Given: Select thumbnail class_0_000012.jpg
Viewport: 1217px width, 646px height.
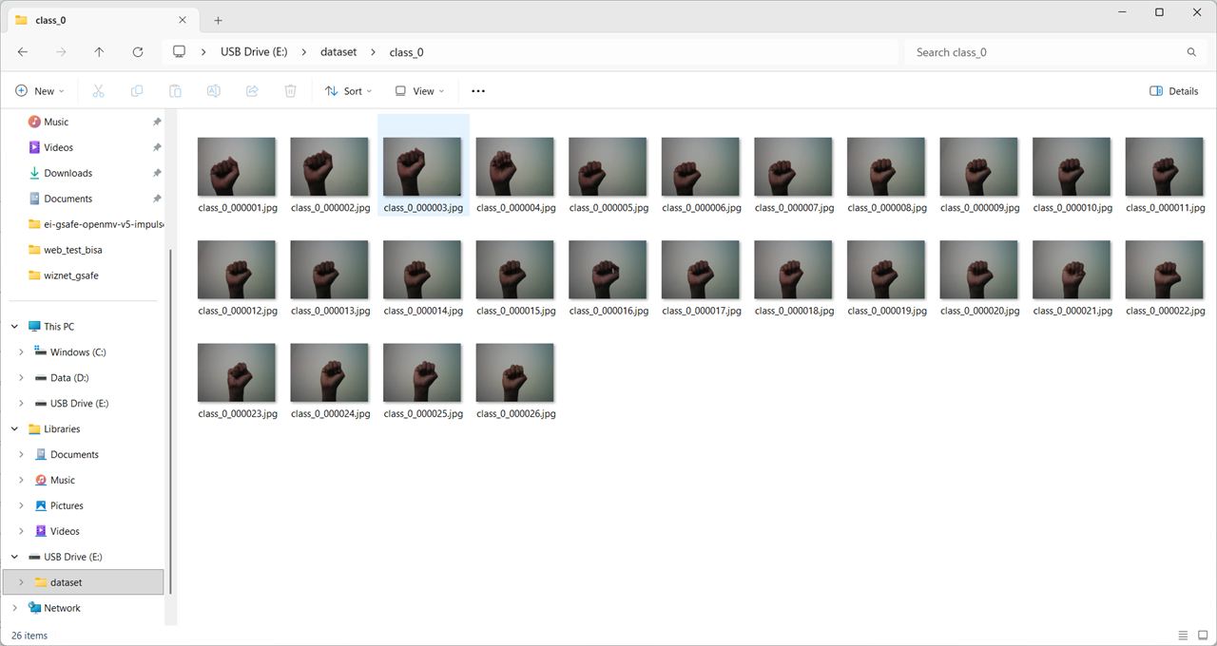Looking at the screenshot, I should (237, 270).
